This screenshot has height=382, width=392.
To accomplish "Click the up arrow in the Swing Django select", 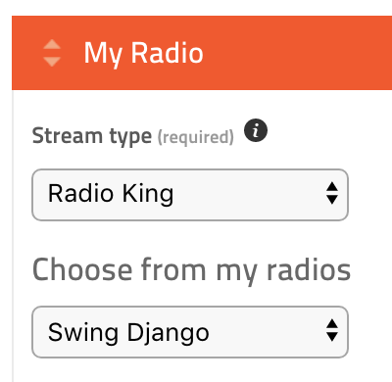I will coord(332,323).
